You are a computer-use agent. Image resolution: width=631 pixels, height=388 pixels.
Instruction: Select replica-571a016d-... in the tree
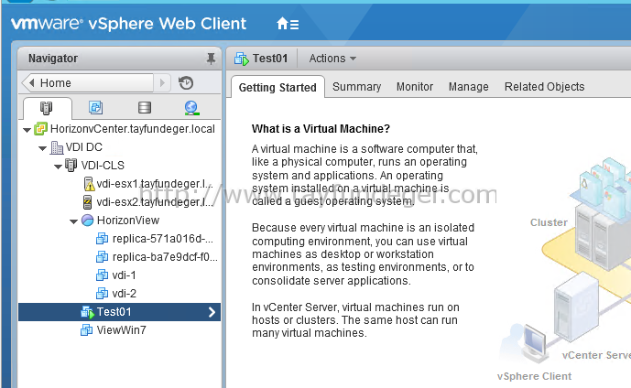point(163,239)
